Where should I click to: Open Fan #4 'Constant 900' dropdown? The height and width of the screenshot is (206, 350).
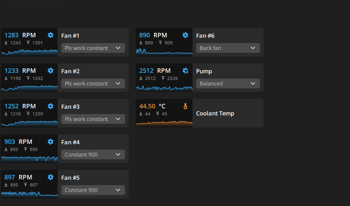pyautogui.click(x=93, y=154)
